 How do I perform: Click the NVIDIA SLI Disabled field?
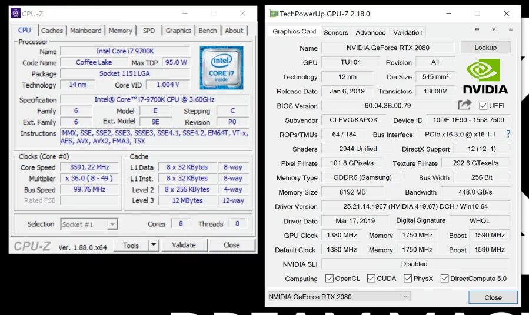point(415,264)
